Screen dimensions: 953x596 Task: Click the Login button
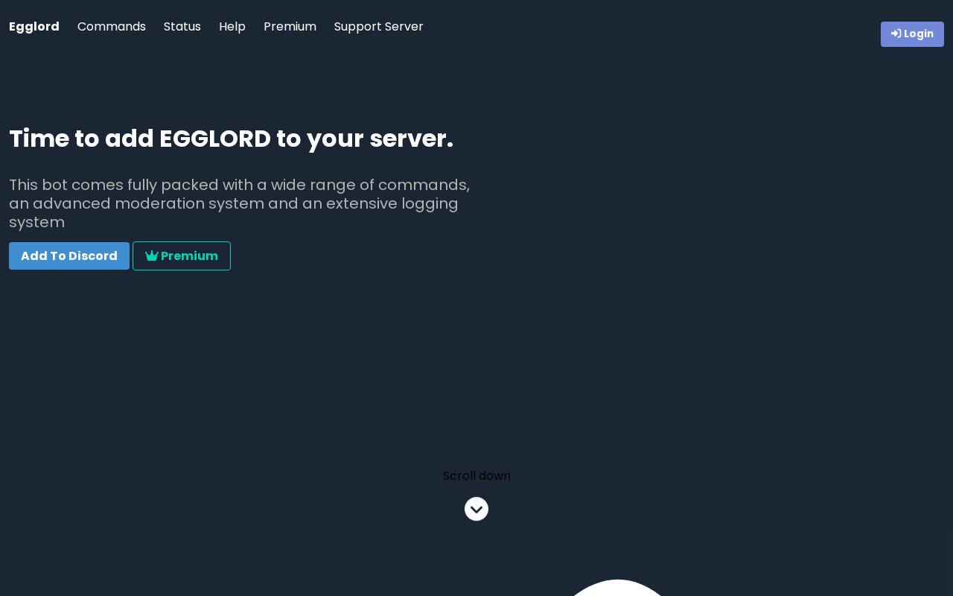click(x=912, y=34)
